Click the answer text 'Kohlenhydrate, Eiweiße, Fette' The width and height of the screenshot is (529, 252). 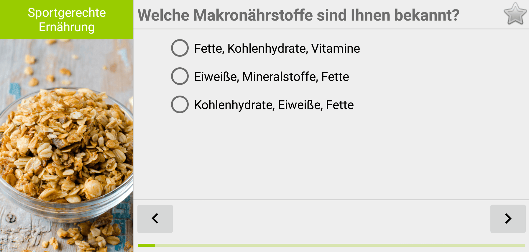coord(274,105)
